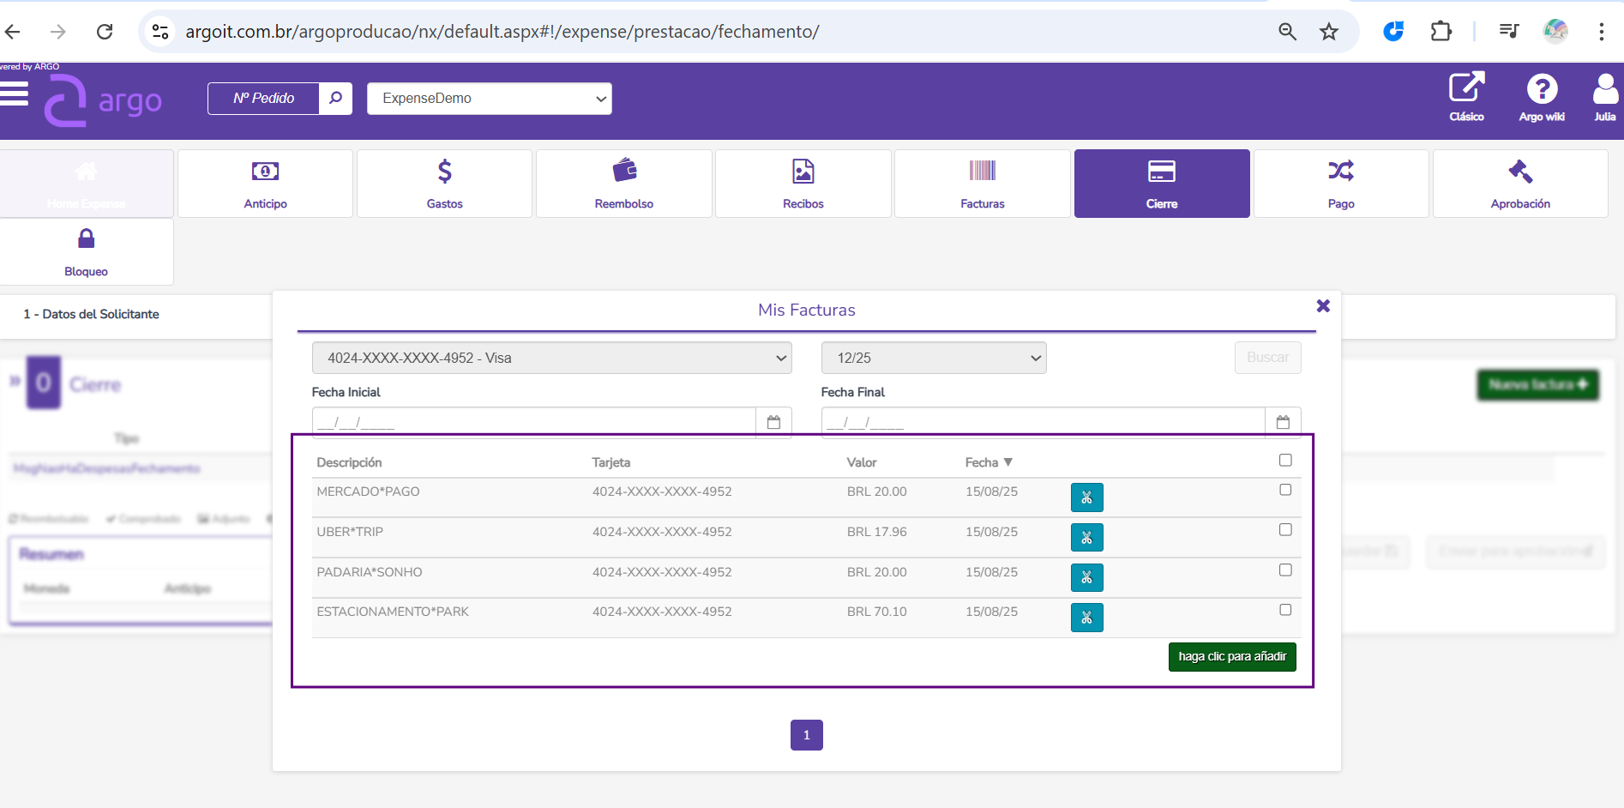Click the Nº Pedido search magnifier icon

(335, 99)
